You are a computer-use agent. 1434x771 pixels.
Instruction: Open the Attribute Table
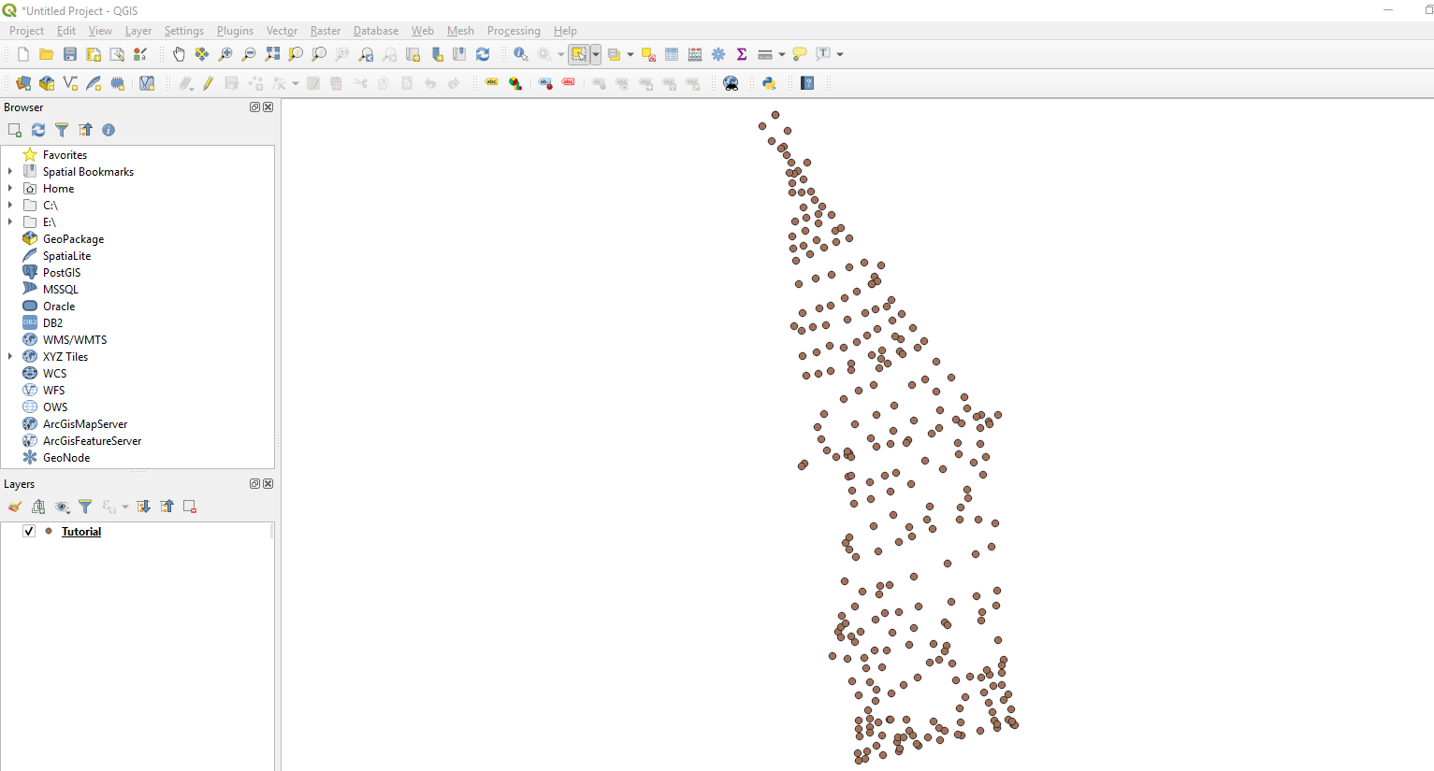coord(672,54)
